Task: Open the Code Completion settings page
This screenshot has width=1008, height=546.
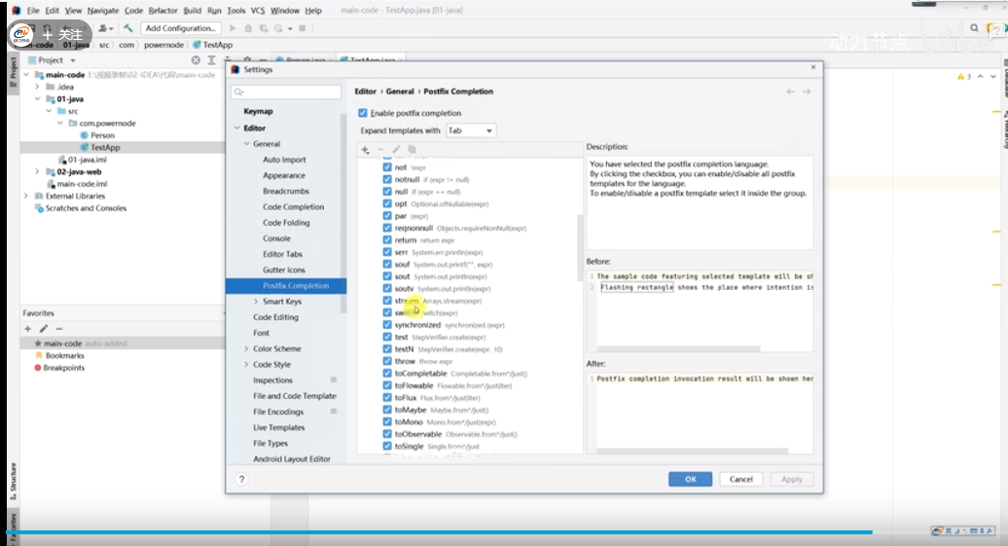Action: tap(293, 207)
